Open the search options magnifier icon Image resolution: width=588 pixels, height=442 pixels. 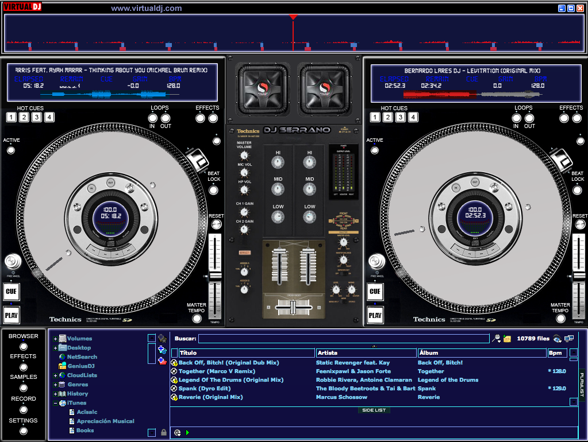click(x=497, y=339)
